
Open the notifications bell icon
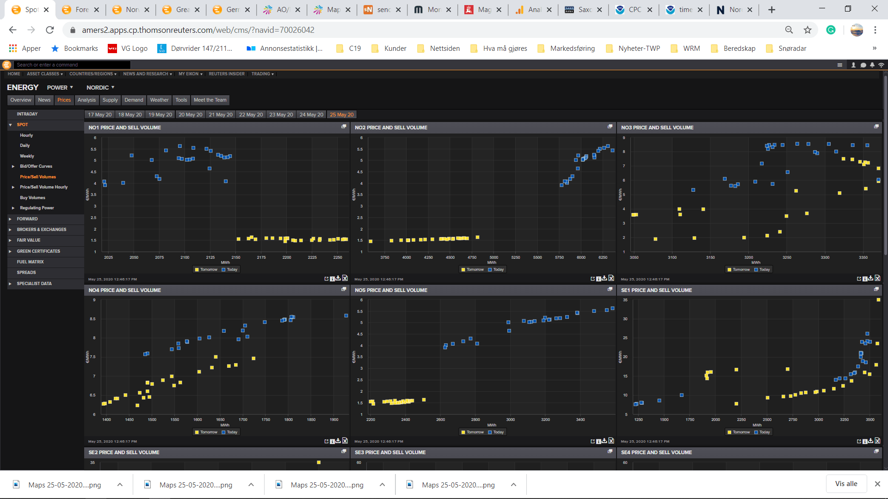(872, 65)
